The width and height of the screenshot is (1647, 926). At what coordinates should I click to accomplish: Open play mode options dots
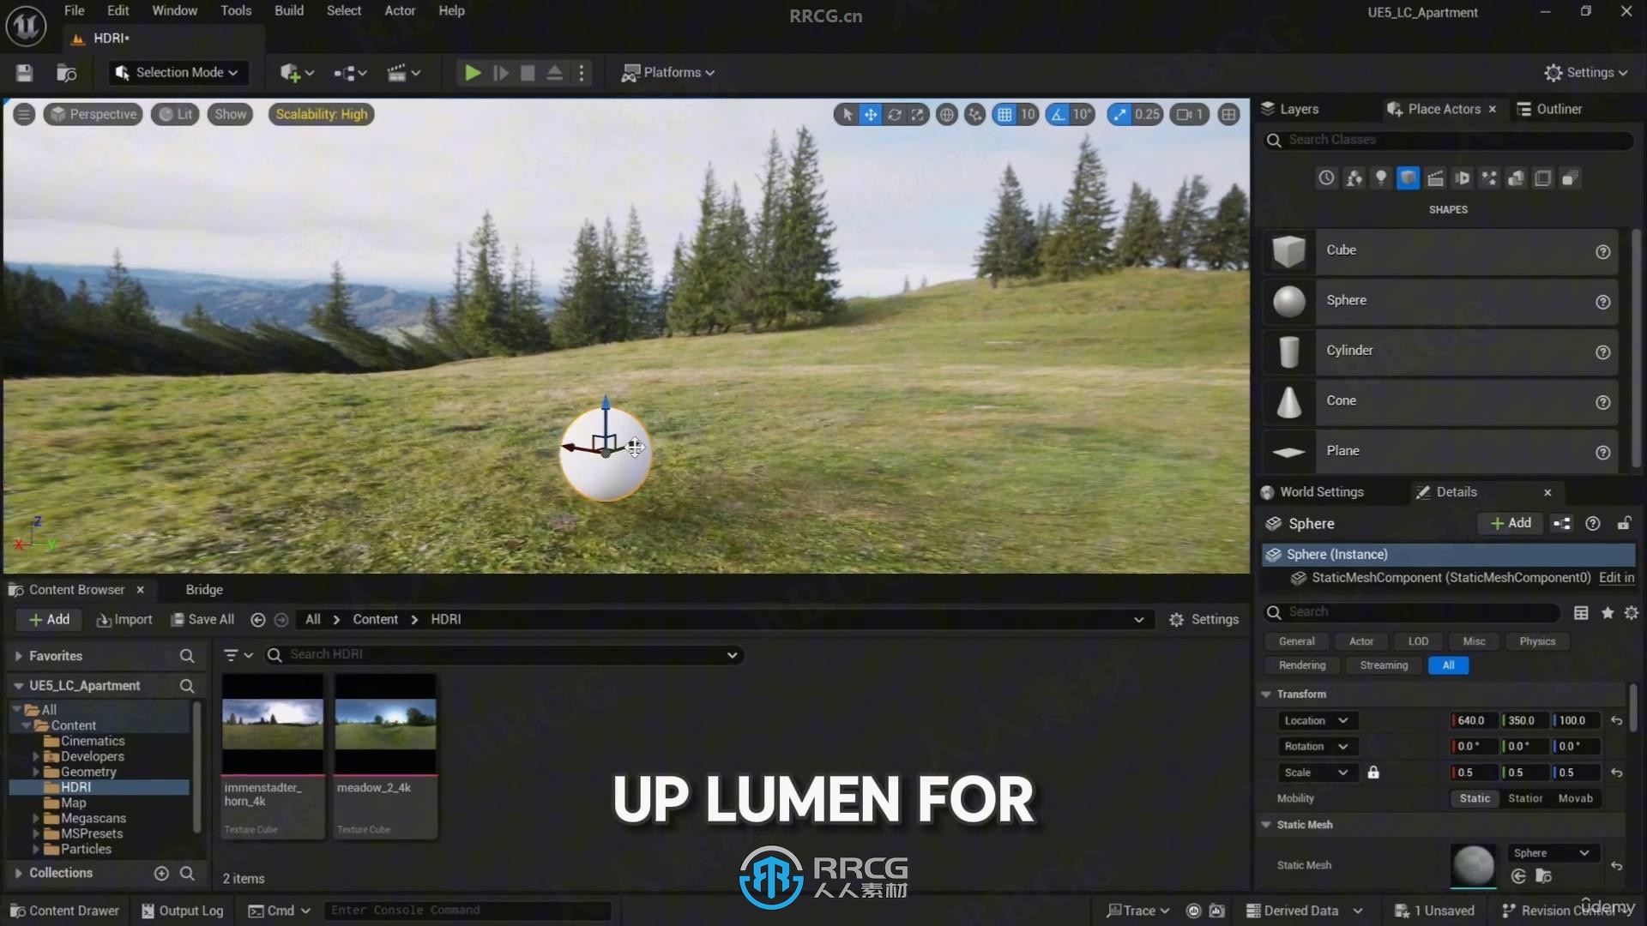(x=582, y=73)
